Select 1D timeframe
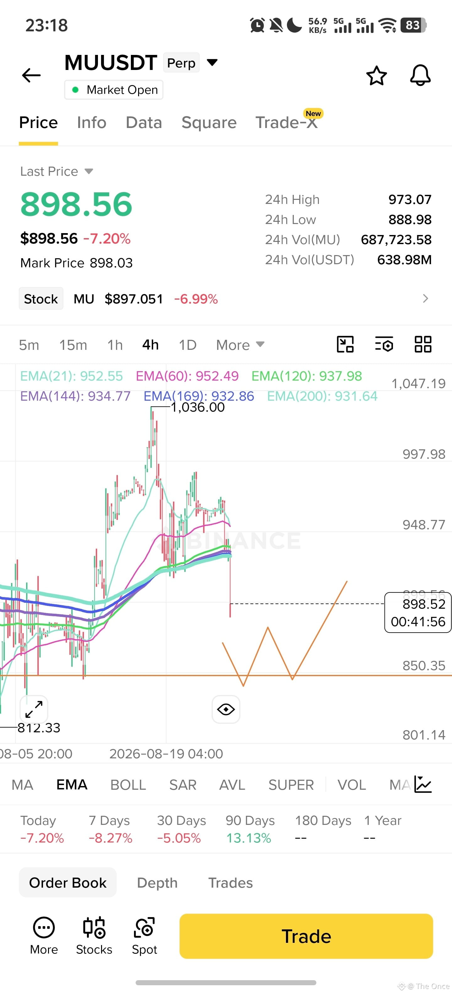 [188, 345]
